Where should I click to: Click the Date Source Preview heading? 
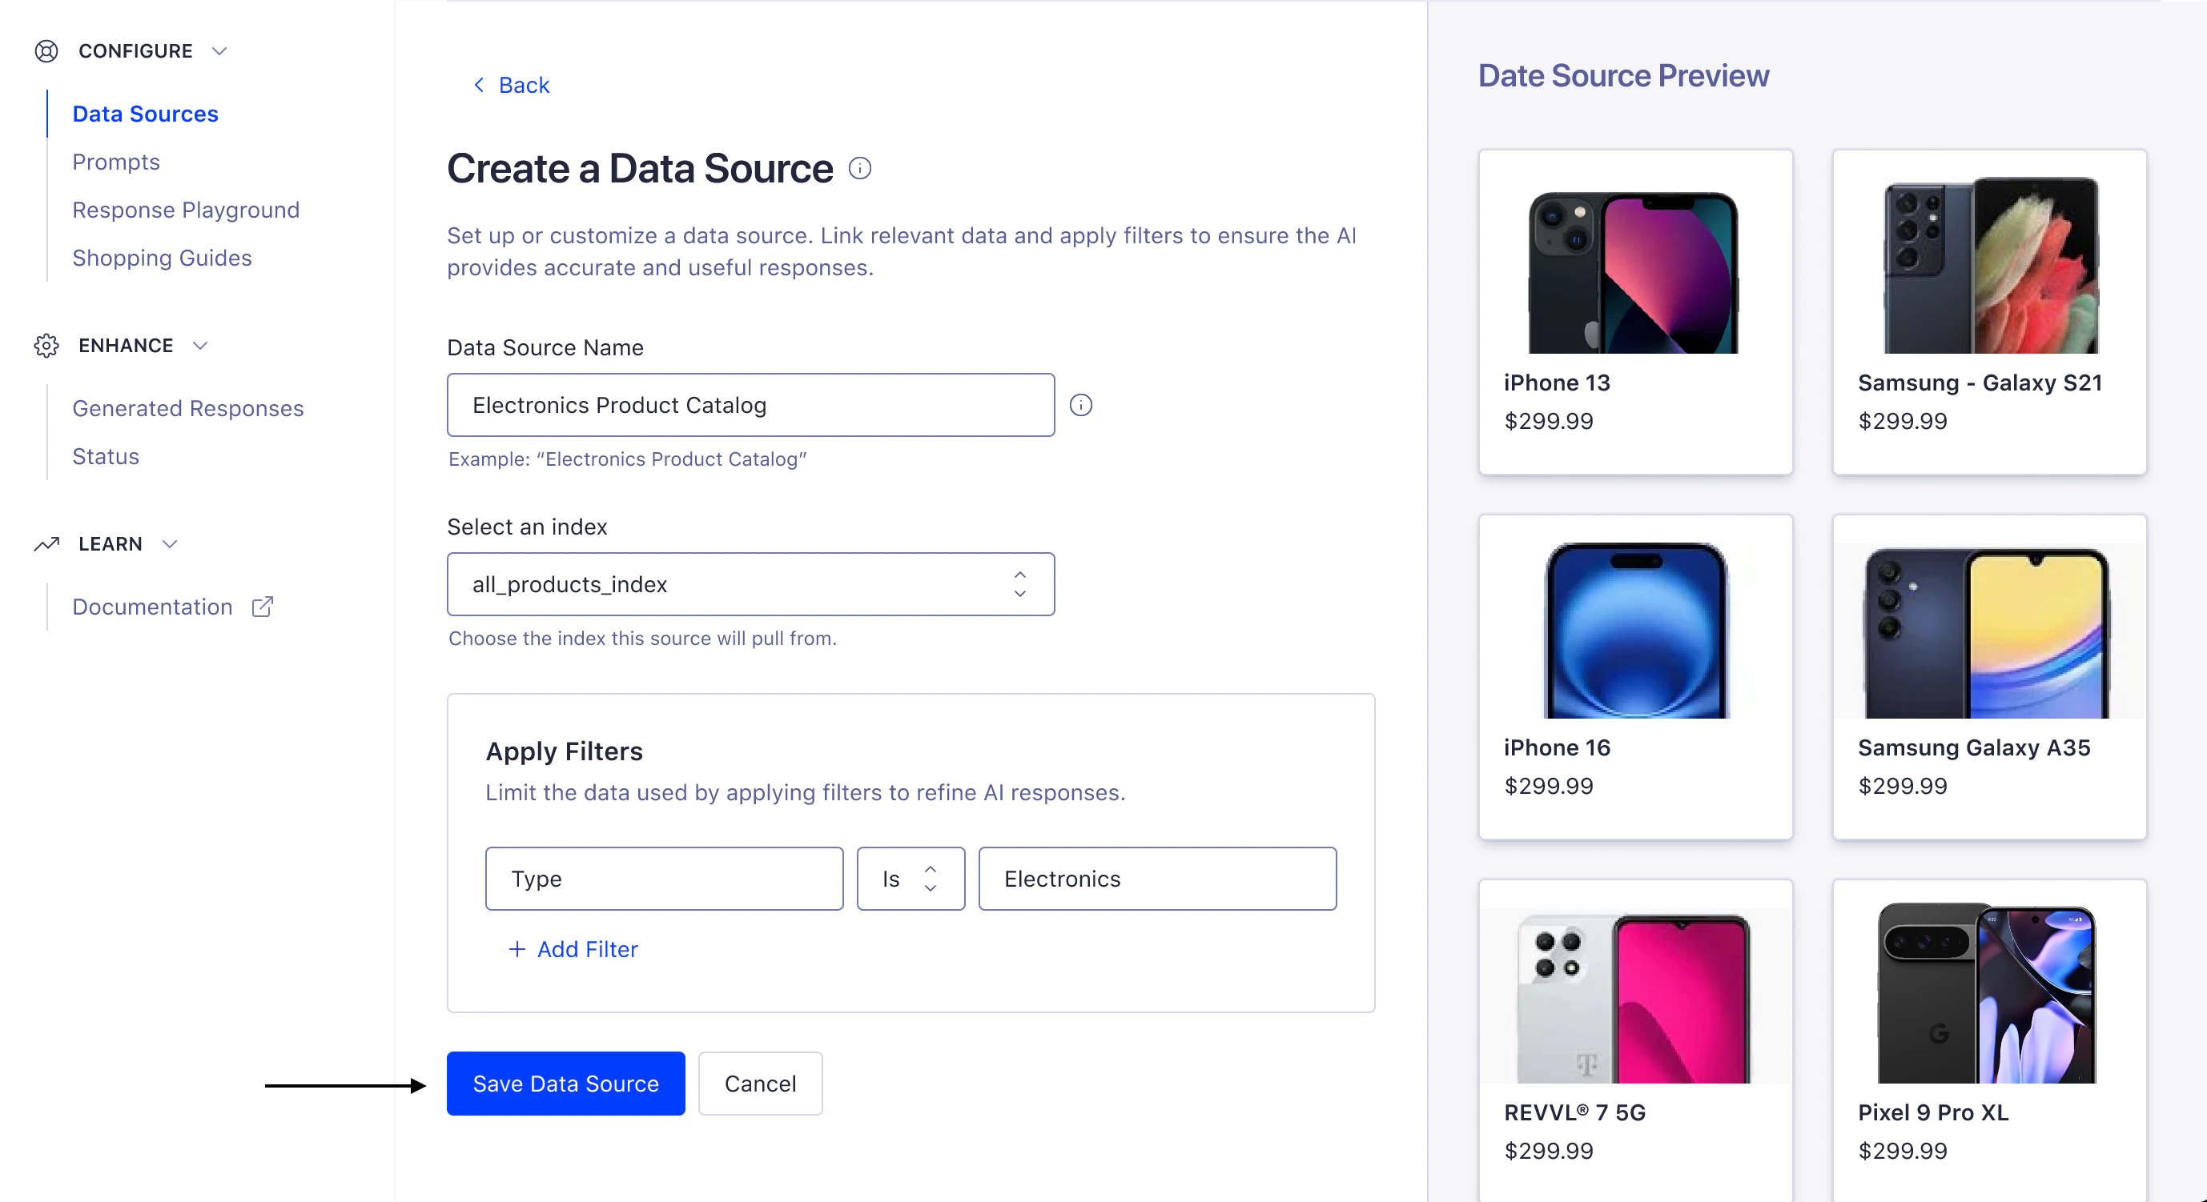1623,75
